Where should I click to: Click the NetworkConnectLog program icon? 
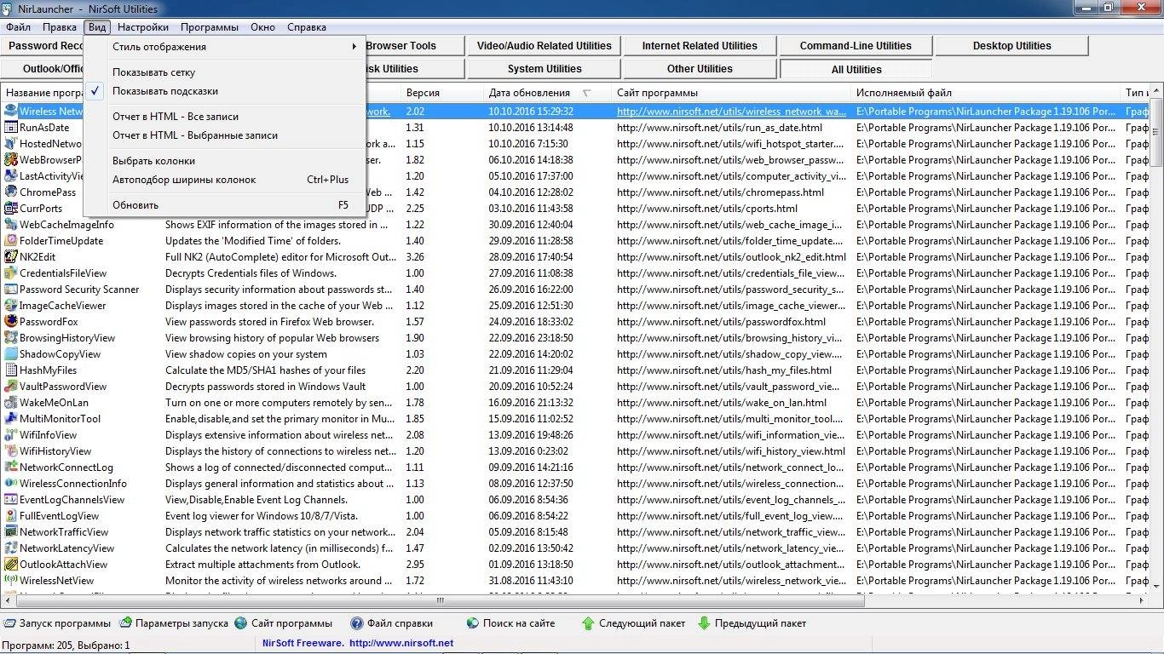tap(11, 468)
